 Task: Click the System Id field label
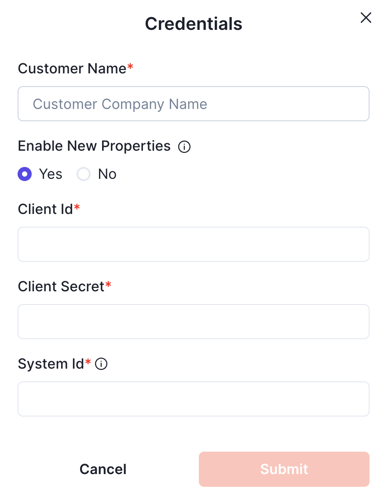tap(51, 364)
